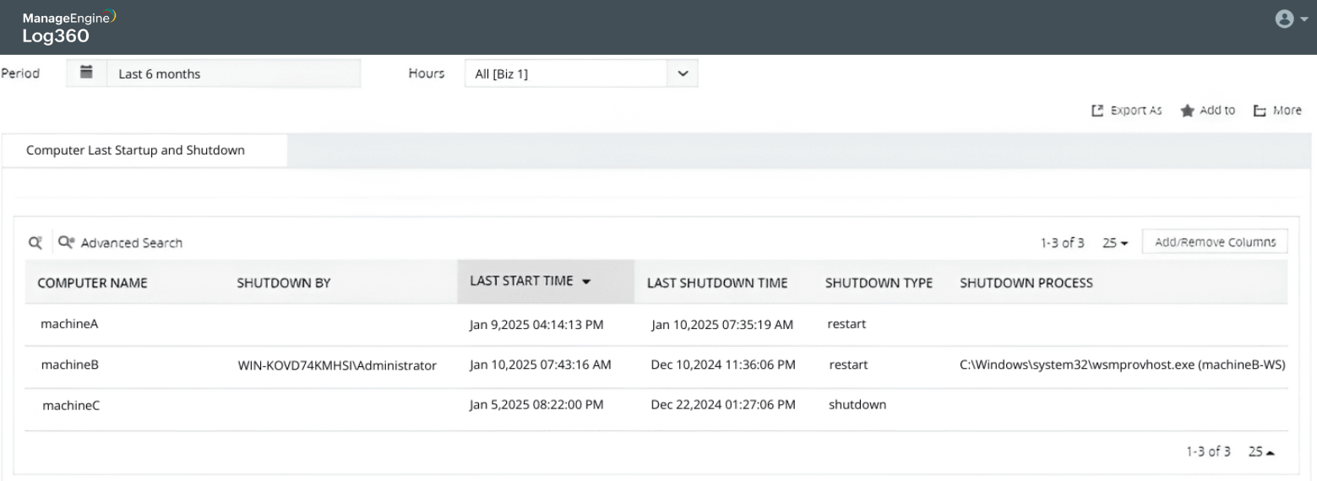1317x481 pixels.
Task: Click the Add/Remove Columns button
Action: 1215,242
